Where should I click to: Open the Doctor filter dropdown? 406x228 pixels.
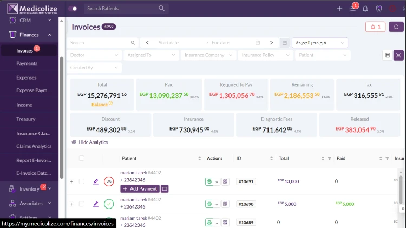click(x=95, y=55)
